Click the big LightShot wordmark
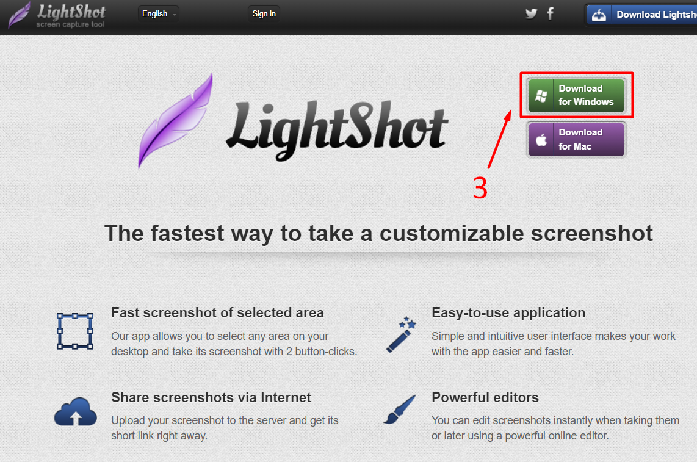The height and width of the screenshot is (462, 697). coord(337,130)
